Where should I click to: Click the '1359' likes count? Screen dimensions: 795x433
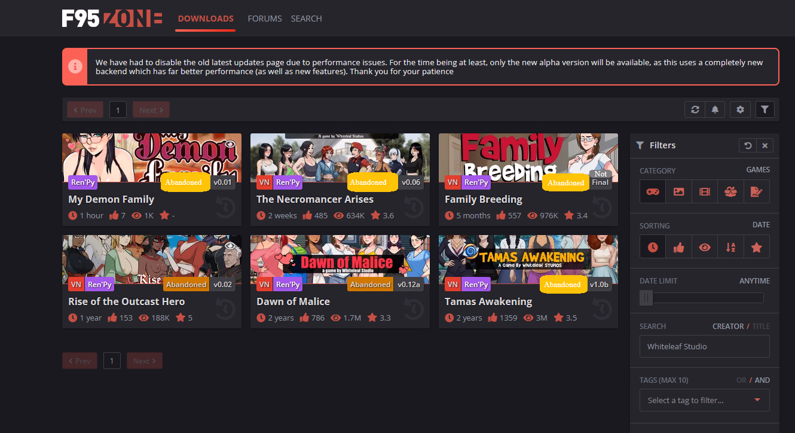507,318
